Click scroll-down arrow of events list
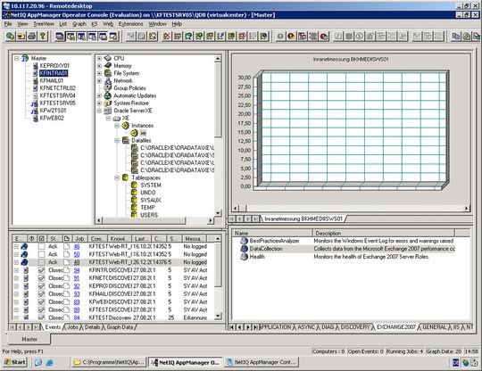This screenshot has width=482, height=371. click(x=218, y=317)
